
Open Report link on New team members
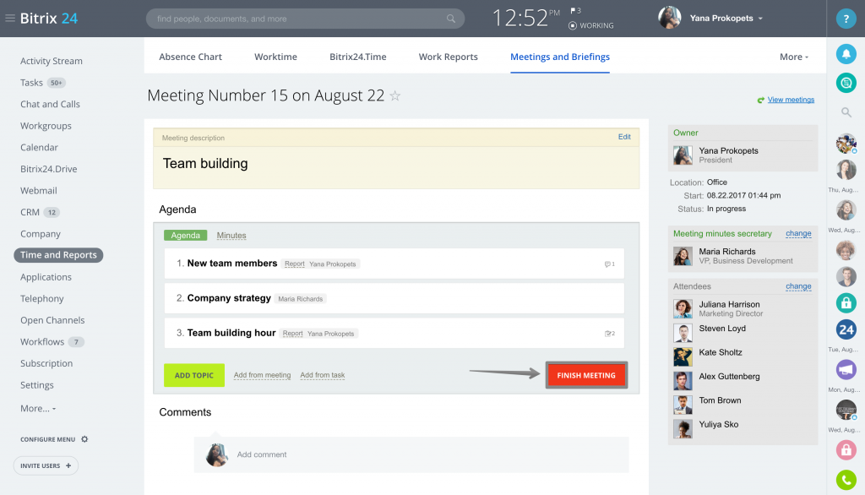[x=294, y=264]
